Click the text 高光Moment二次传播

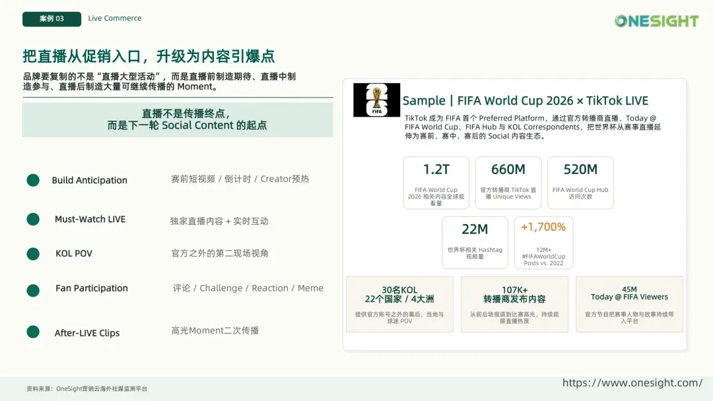click(215, 330)
